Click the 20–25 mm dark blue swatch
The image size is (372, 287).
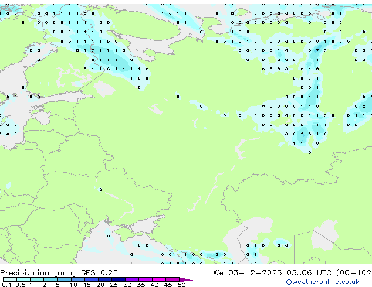[104, 279]
